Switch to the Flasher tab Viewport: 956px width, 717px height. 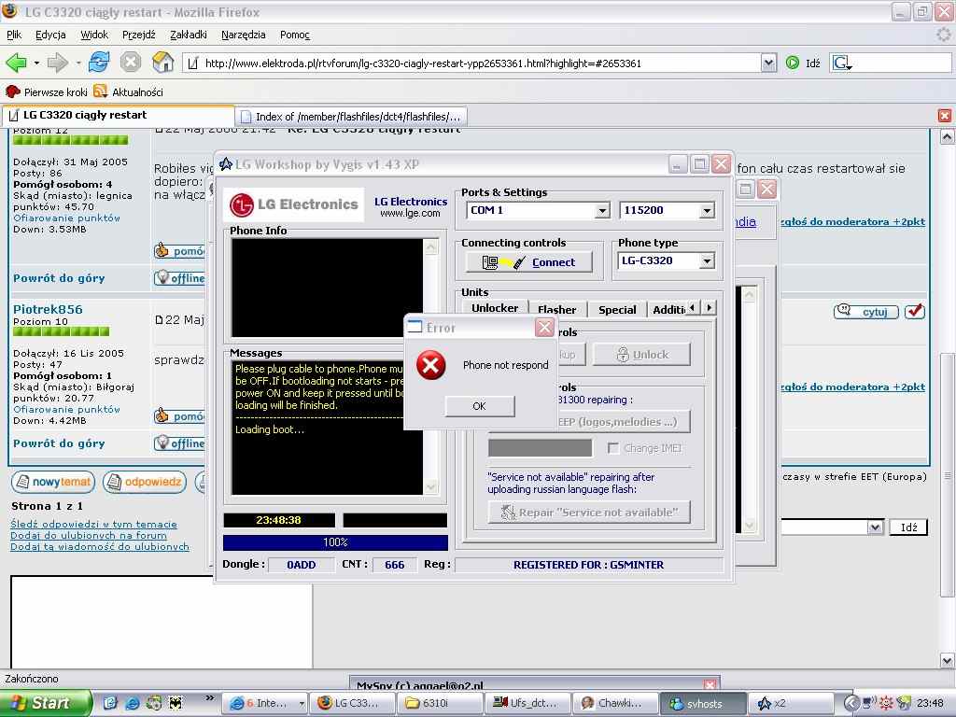(x=556, y=309)
